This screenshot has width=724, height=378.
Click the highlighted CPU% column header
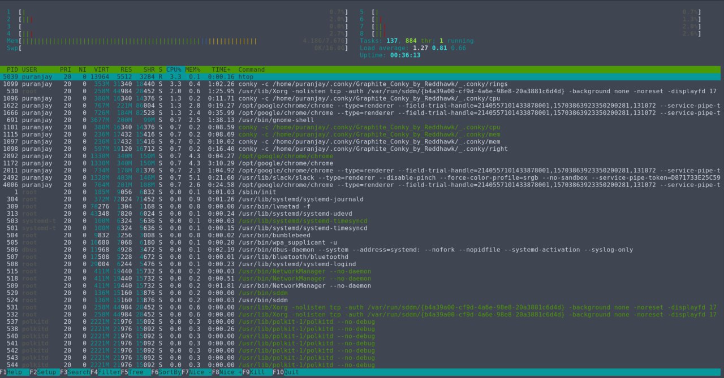point(173,69)
